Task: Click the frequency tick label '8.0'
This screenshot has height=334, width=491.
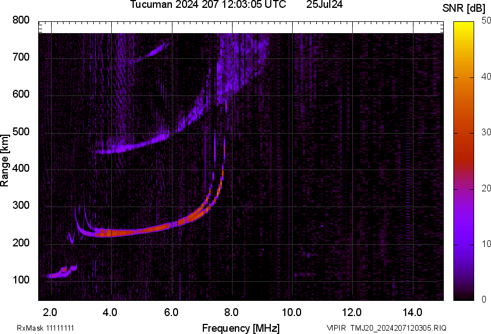Action: coord(231,312)
